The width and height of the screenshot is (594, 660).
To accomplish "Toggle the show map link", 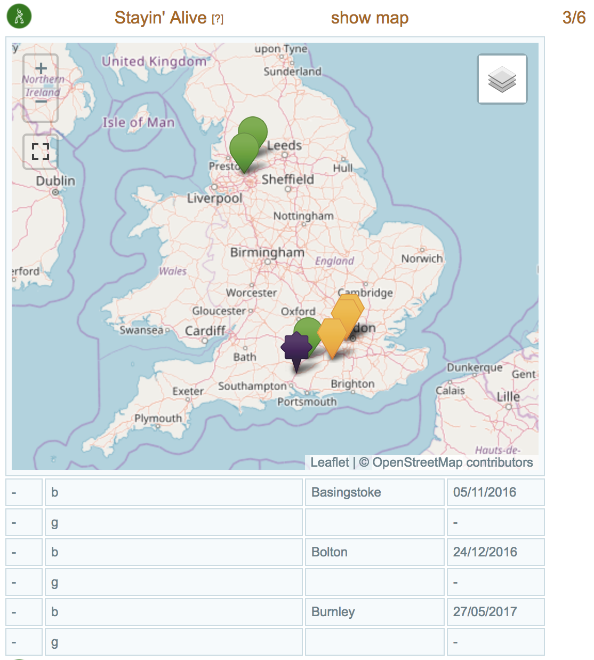I will (370, 18).
